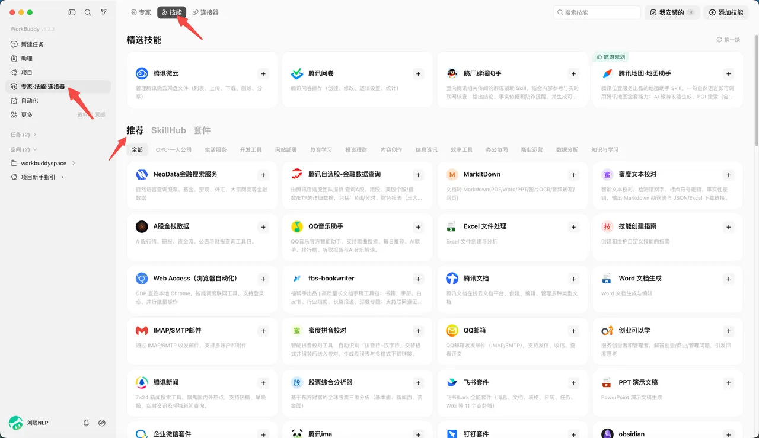The height and width of the screenshot is (438, 759).
Task: Open 助理 in sidebar
Action: tap(58, 59)
